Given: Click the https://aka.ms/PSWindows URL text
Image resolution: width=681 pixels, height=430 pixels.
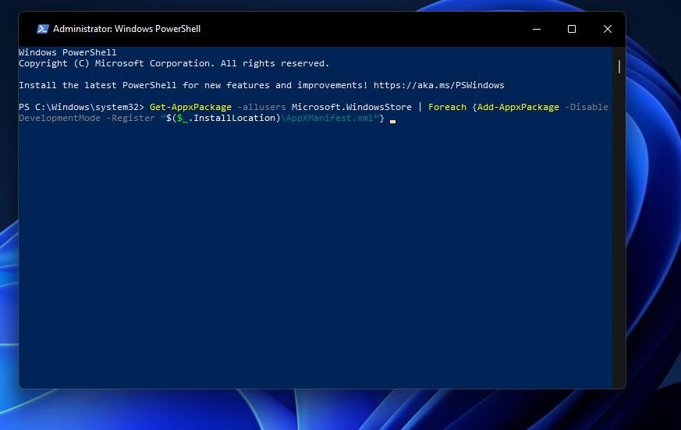Looking at the screenshot, I should tap(438, 85).
